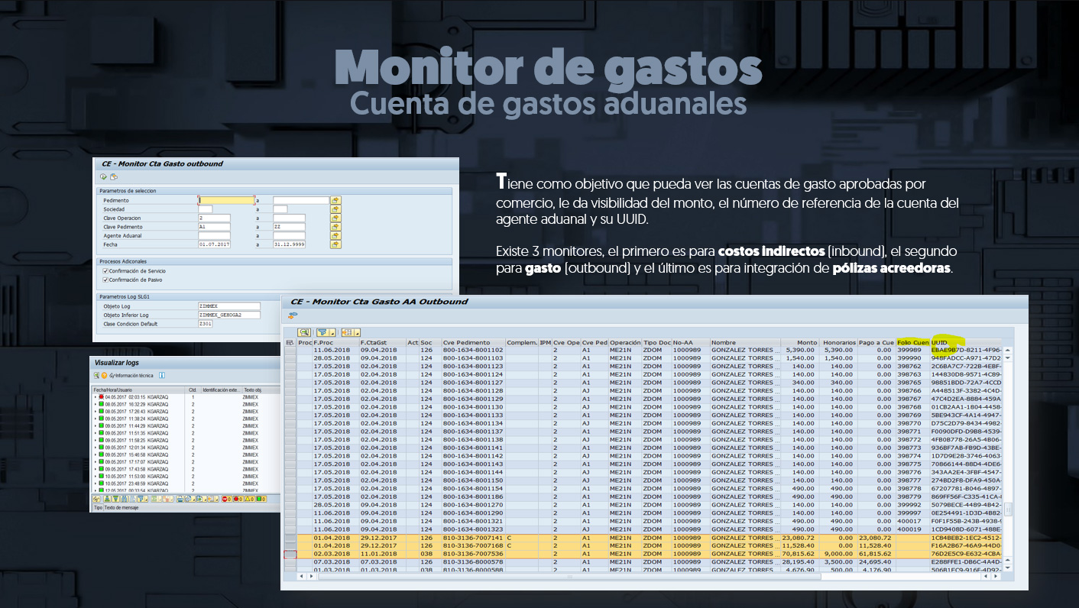Image resolution: width=1079 pixels, height=608 pixels.
Task: Click results grid horizontal scroll-right arrow
Action: click(x=996, y=576)
